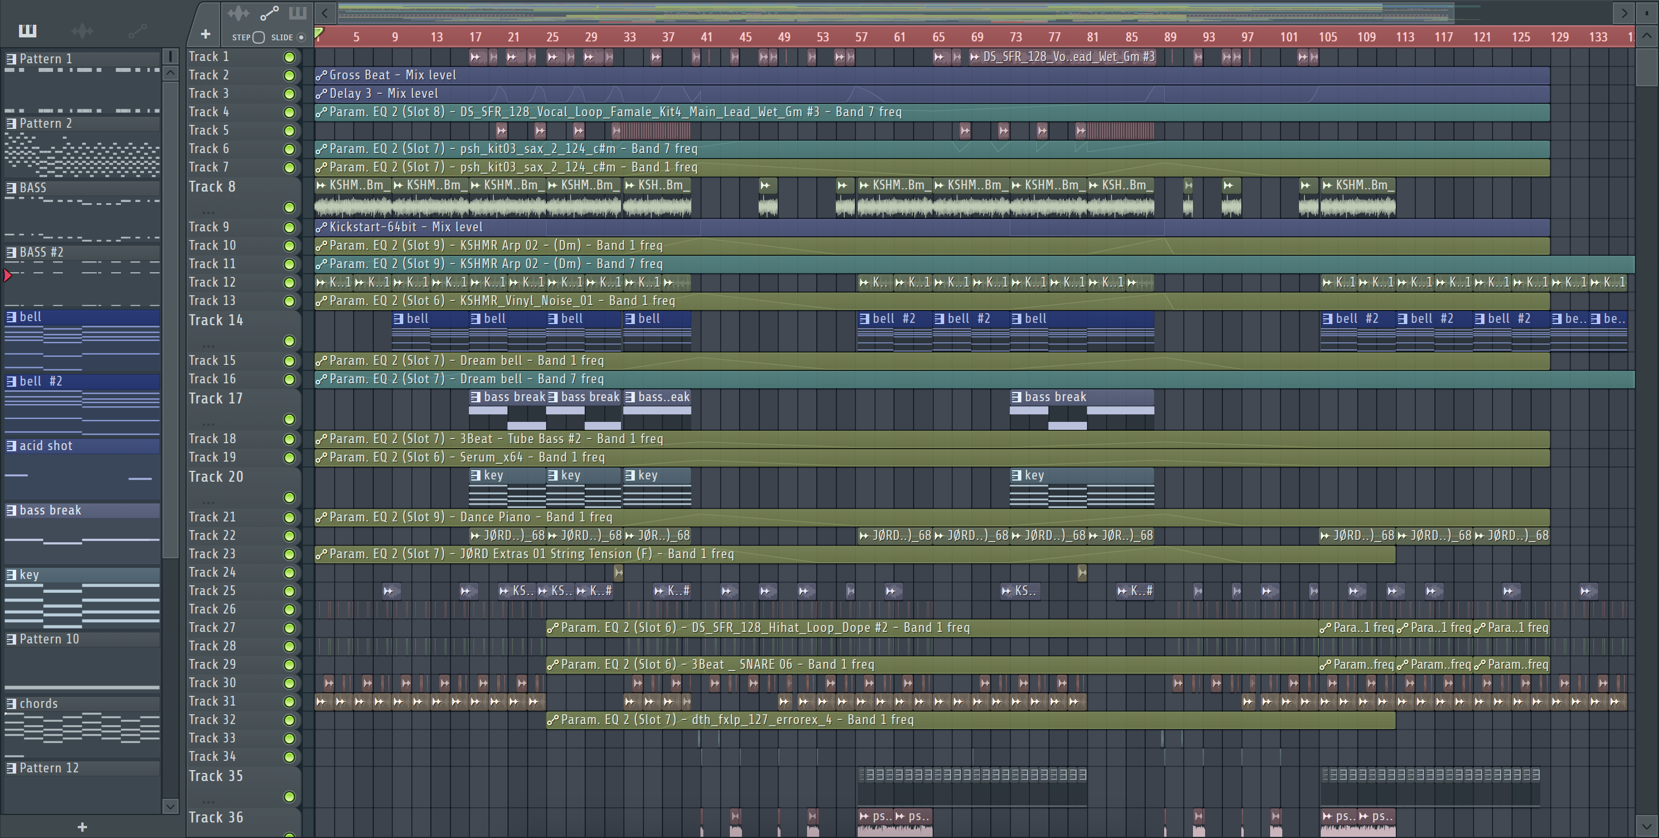Show automation clips in the picker panel
This screenshot has height=838, width=1659.
(138, 31)
